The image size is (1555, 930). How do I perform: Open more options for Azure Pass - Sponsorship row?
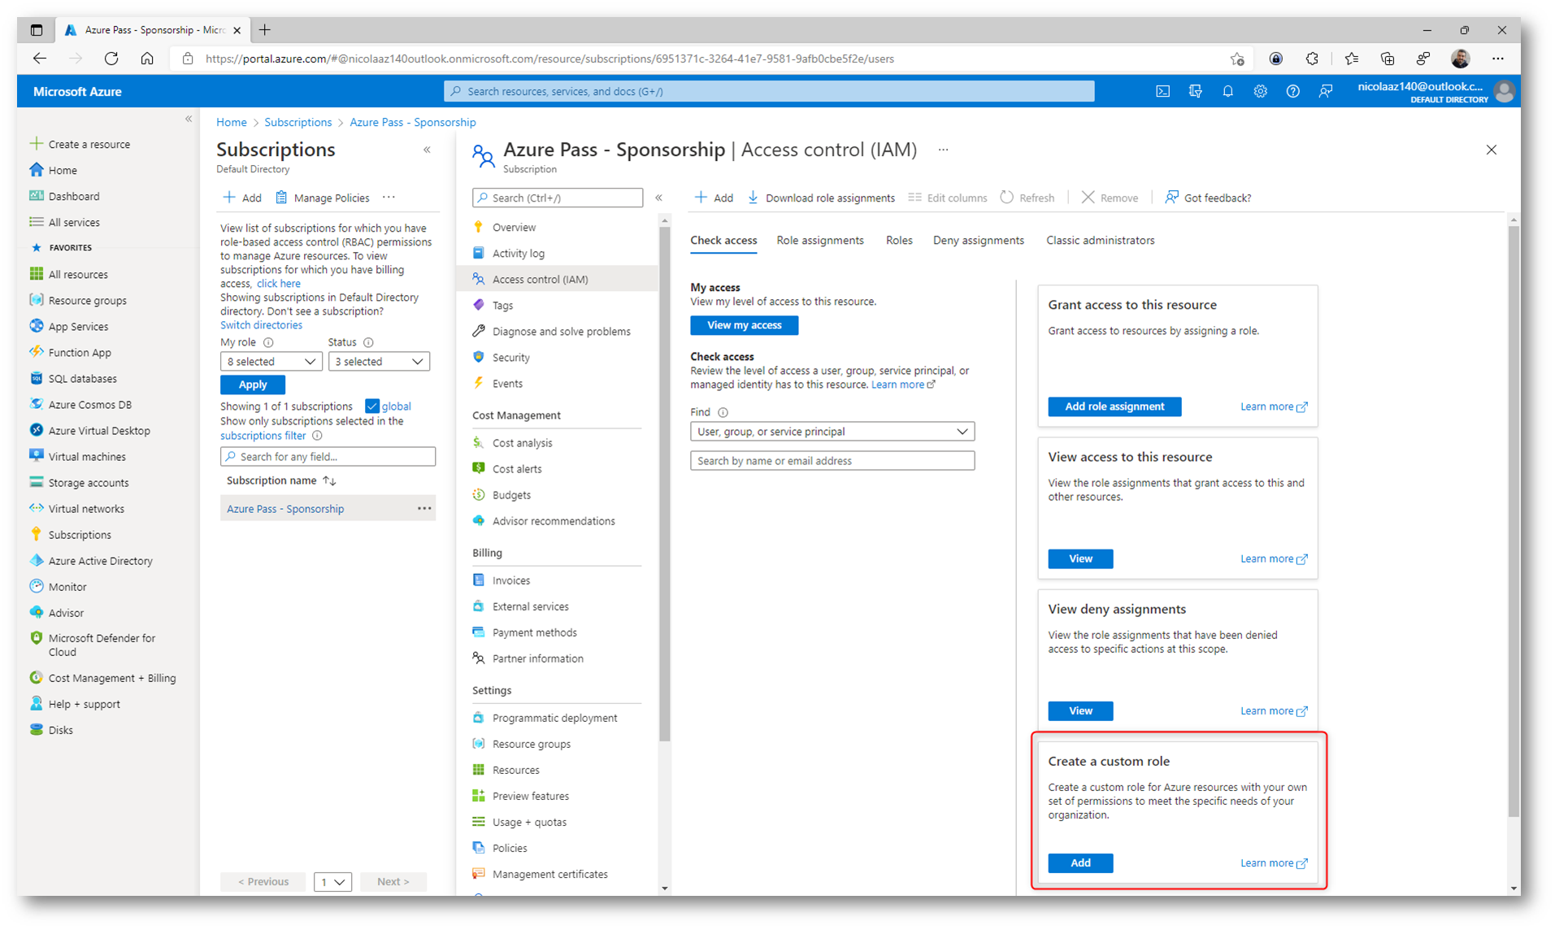pyautogui.click(x=424, y=508)
